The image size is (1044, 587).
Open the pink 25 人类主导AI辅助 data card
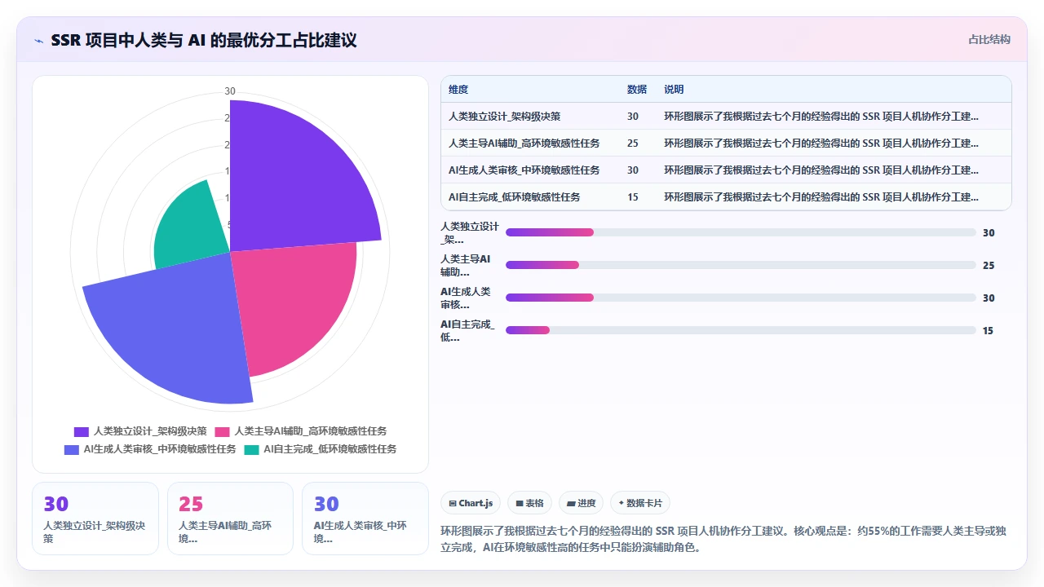230,519
